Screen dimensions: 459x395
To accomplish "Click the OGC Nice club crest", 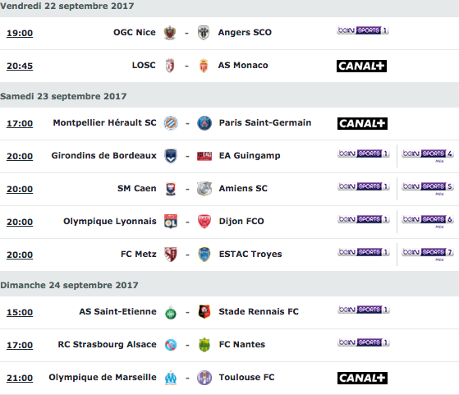I will point(170,33).
